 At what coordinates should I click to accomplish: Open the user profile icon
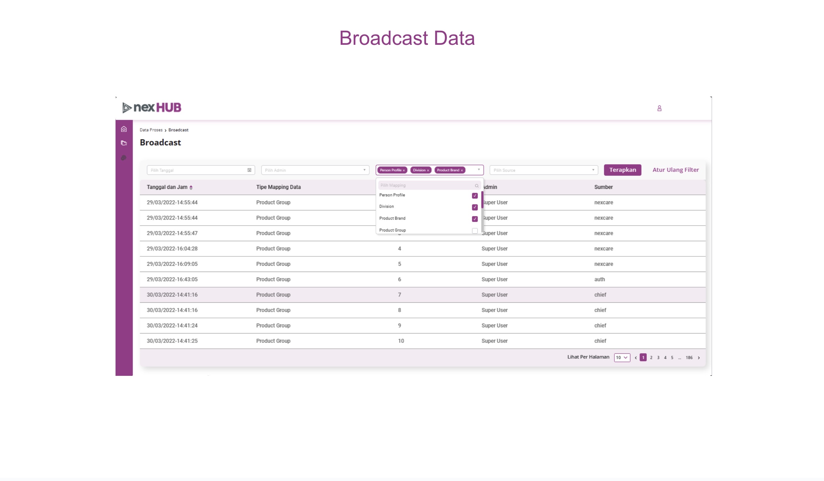(x=659, y=108)
